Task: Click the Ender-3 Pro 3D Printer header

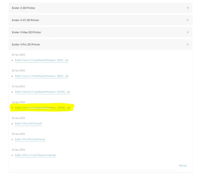Action: (26, 44)
